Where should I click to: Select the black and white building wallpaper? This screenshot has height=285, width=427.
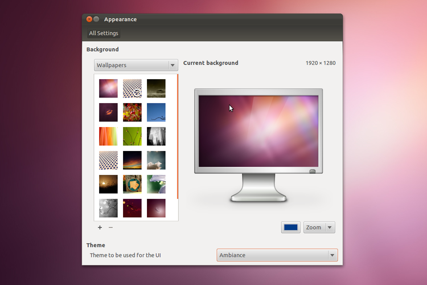156,136
